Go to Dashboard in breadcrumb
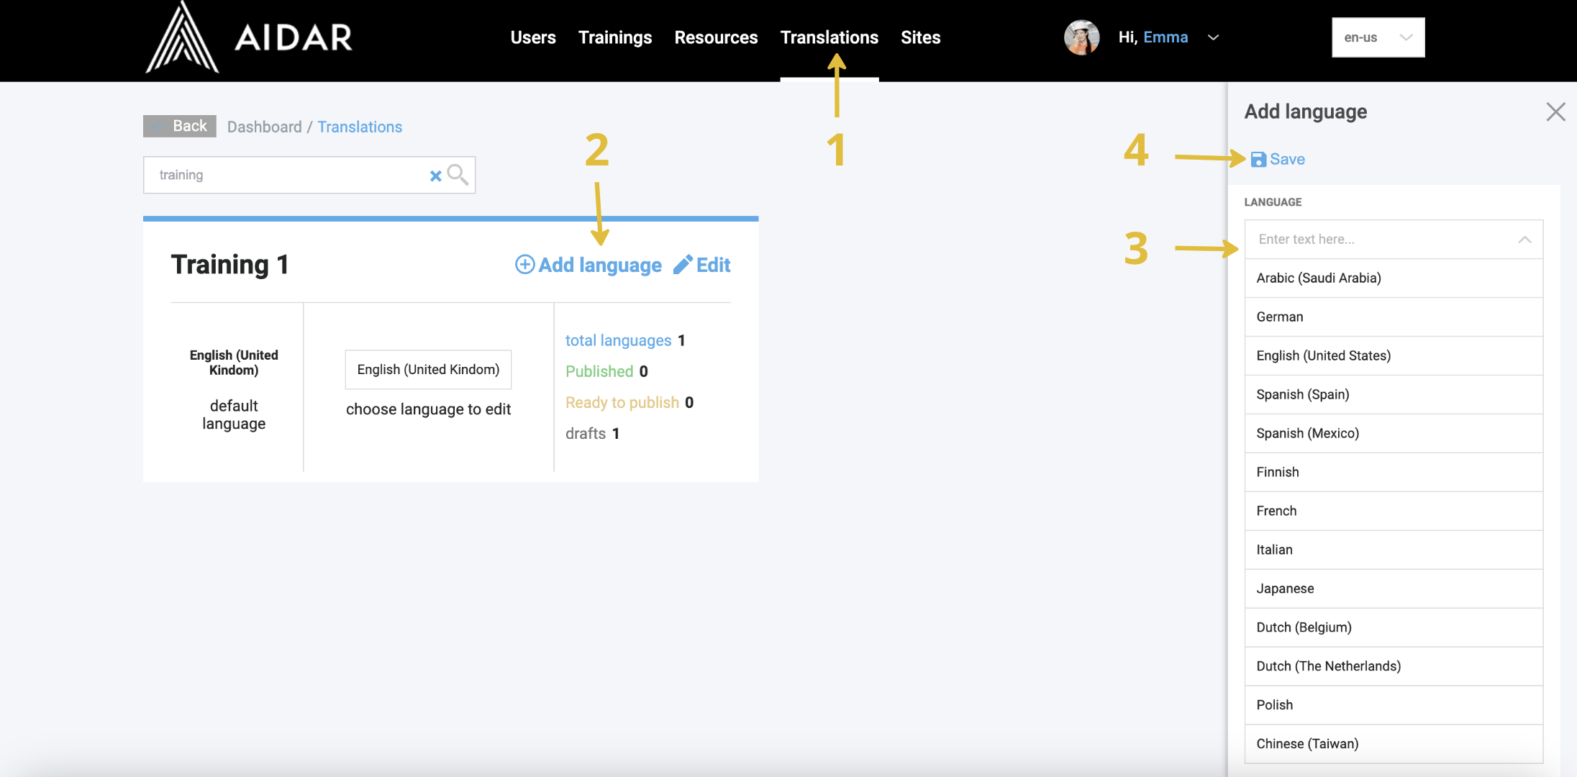Screen dimensions: 1577x777 [x=264, y=127]
